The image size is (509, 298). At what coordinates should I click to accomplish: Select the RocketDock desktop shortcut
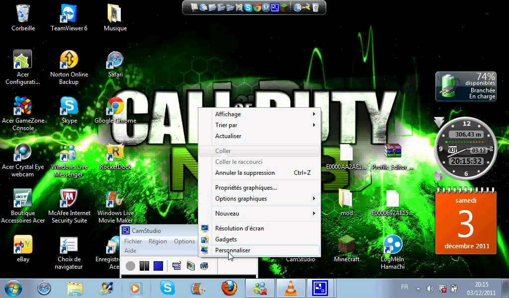click(115, 156)
